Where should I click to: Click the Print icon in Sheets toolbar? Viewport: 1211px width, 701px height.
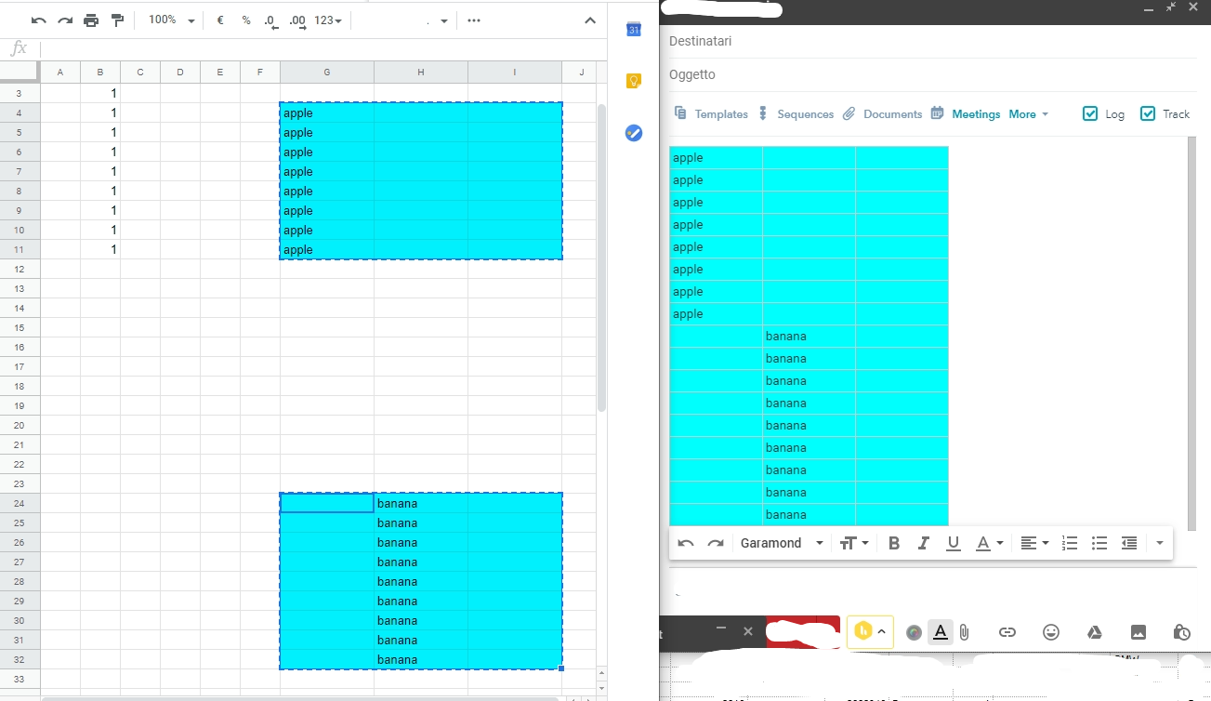point(91,20)
